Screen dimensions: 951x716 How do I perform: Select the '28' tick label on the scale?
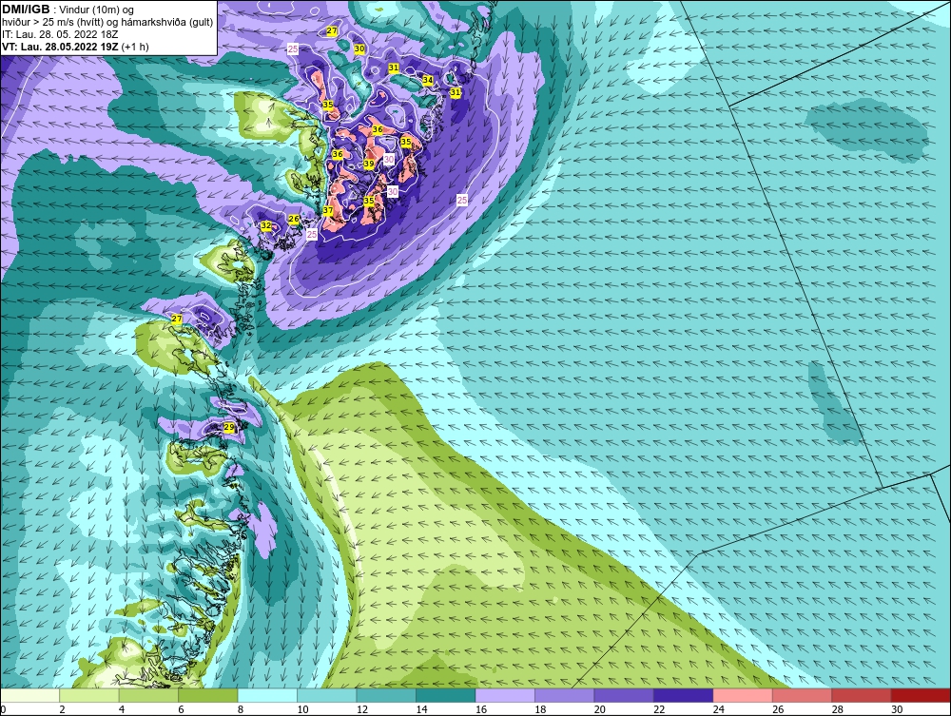[838, 709]
